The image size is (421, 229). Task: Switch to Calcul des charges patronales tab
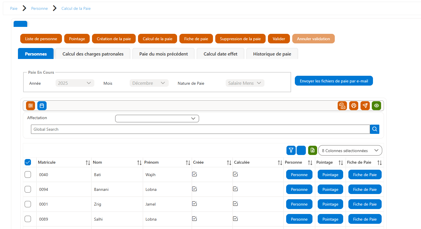coord(93,54)
